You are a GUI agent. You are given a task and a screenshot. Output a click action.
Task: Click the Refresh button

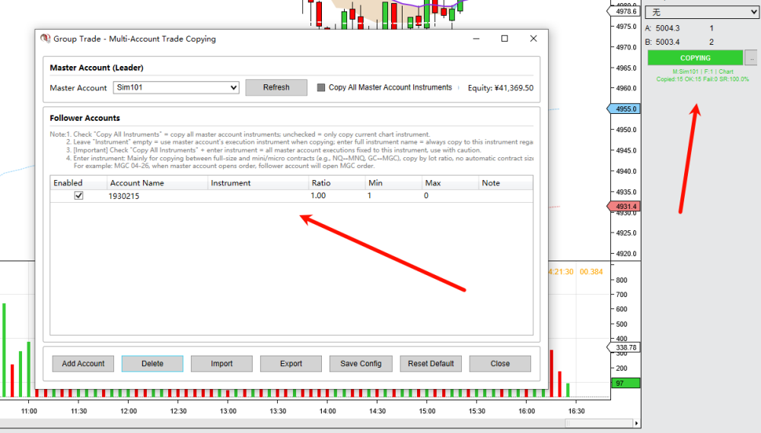(x=275, y=87)
